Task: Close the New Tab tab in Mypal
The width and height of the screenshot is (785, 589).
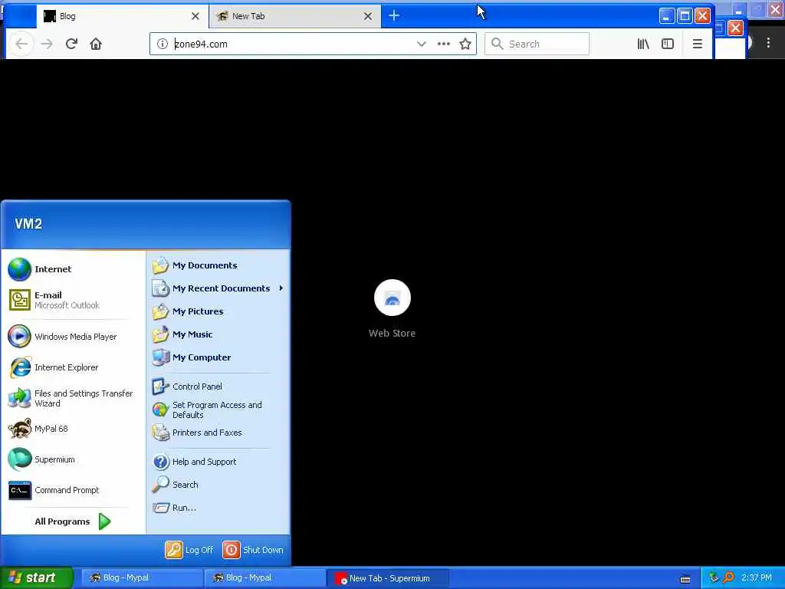Action: (x=367, y=16)
